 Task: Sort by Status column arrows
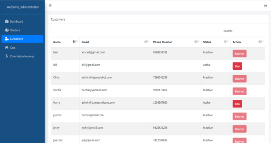coord(226,42)
